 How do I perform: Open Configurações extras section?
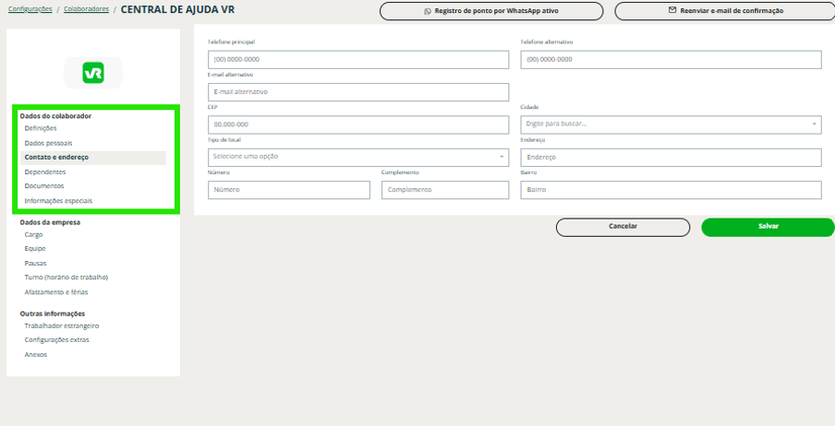[x=57, y=340]
